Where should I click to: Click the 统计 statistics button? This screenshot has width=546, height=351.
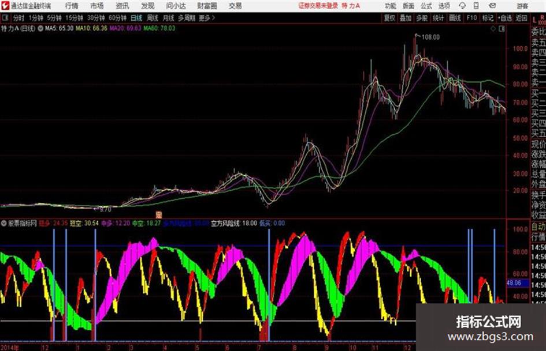tap(438, 18)
